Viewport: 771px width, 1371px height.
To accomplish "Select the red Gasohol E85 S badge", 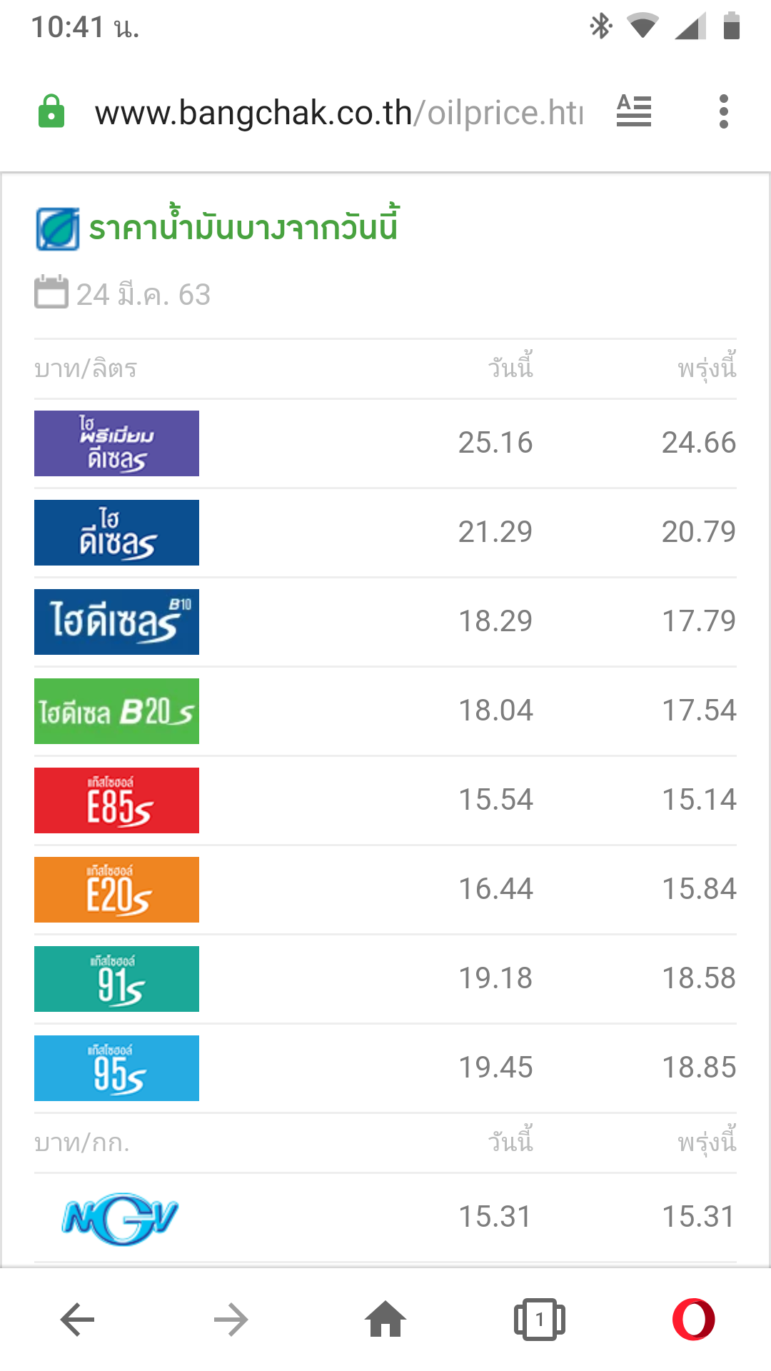I will coord(116,800).
